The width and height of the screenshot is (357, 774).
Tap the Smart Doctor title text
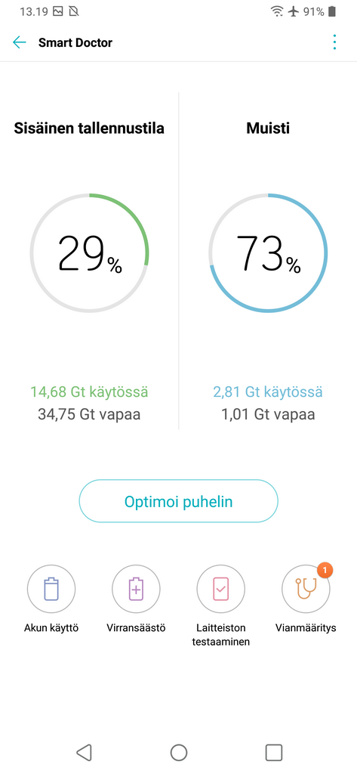click(x=75, y=42)
